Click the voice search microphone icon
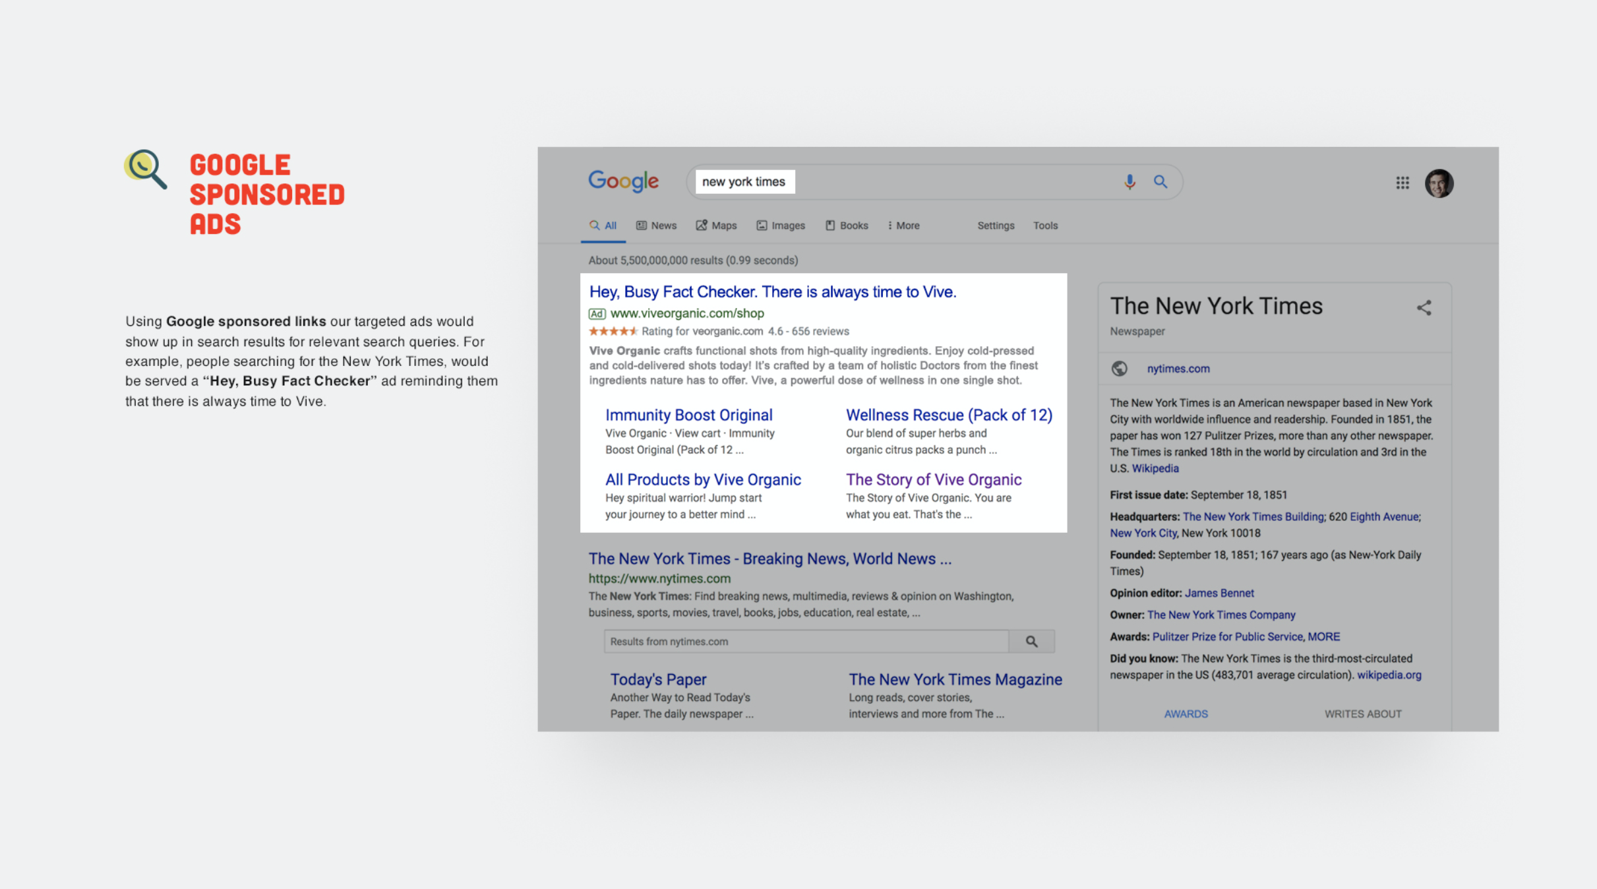The width and height of the screenshot is (1597, 889). (1130, 181)
